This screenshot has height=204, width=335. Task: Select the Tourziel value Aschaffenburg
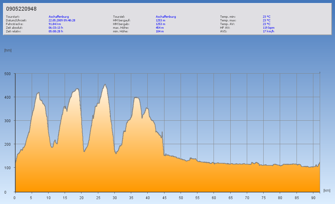(166, 17)
